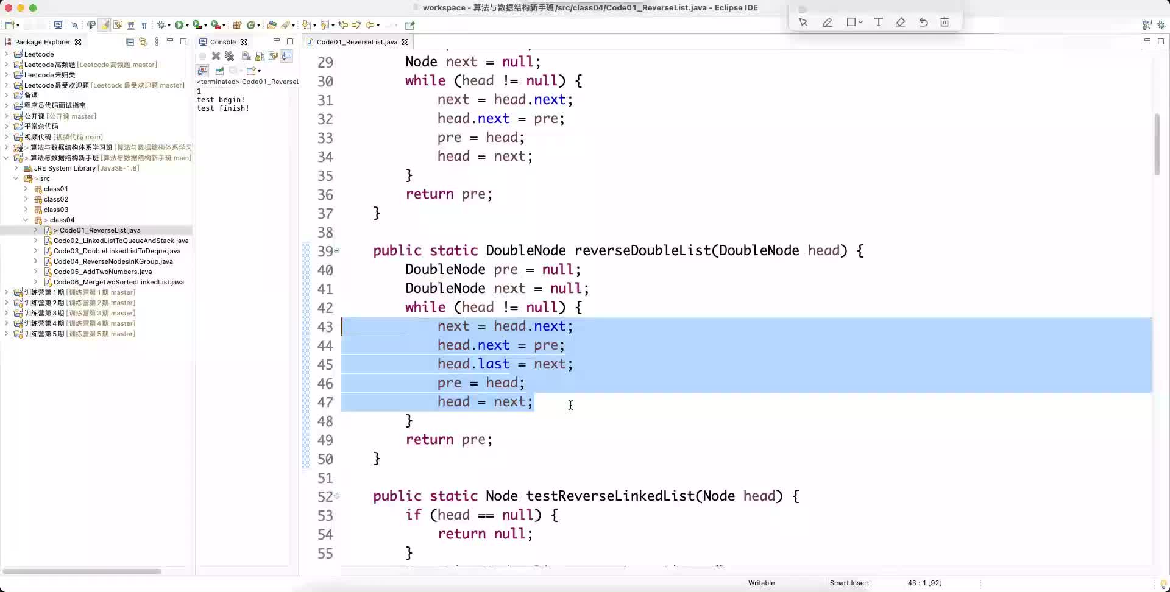Select class03 package in tree
The width and height of the screenshot is (1170, 592).
pos(55,210)
